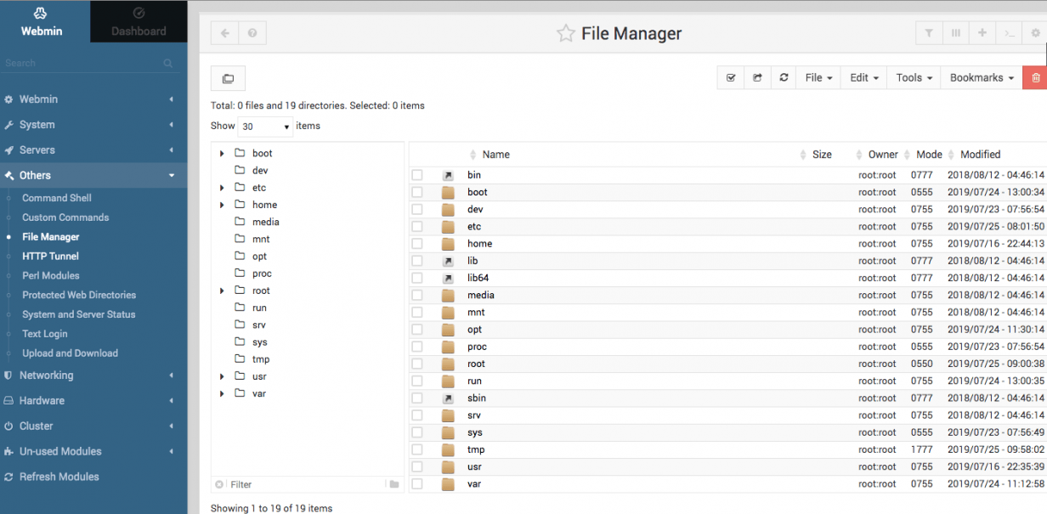
Task: Mark File Manager as favorite star
Action: tap(565, 34)
